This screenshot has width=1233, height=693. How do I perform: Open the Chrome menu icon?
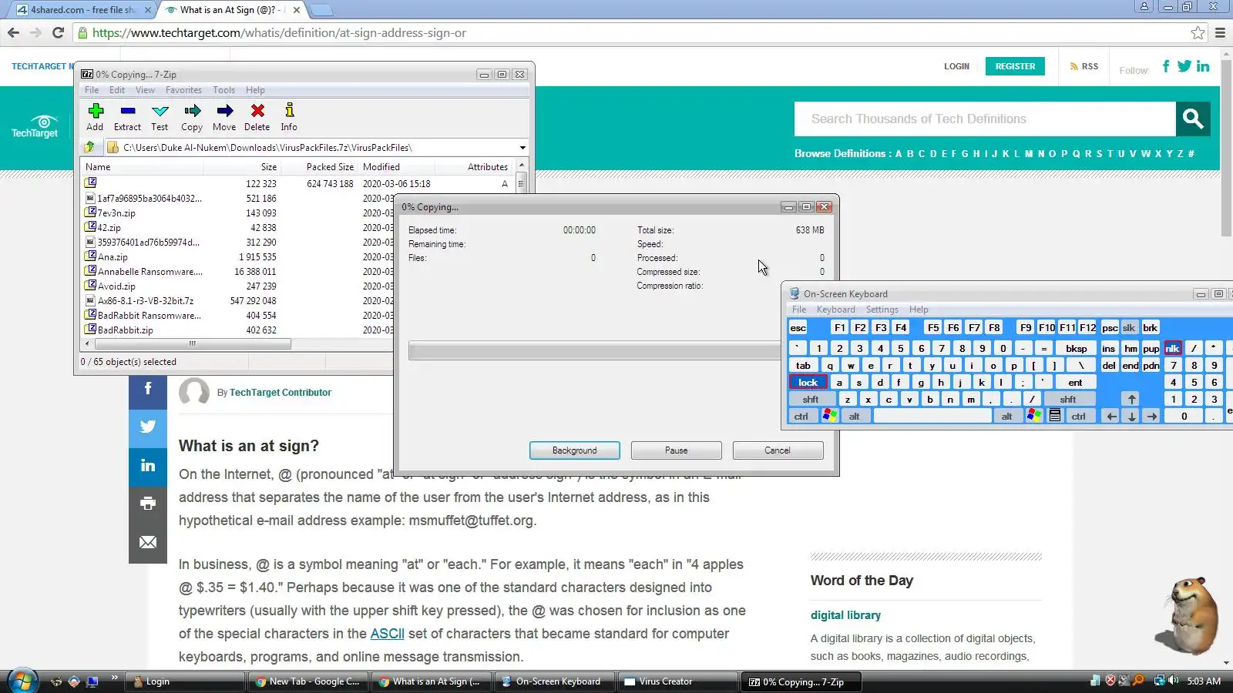tap(1220, 32)
